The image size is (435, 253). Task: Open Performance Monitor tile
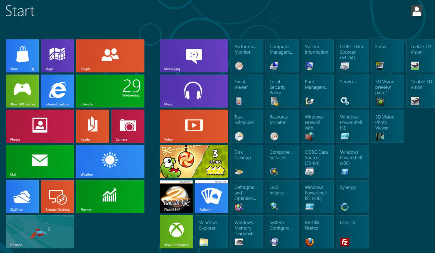click(247, 56)
